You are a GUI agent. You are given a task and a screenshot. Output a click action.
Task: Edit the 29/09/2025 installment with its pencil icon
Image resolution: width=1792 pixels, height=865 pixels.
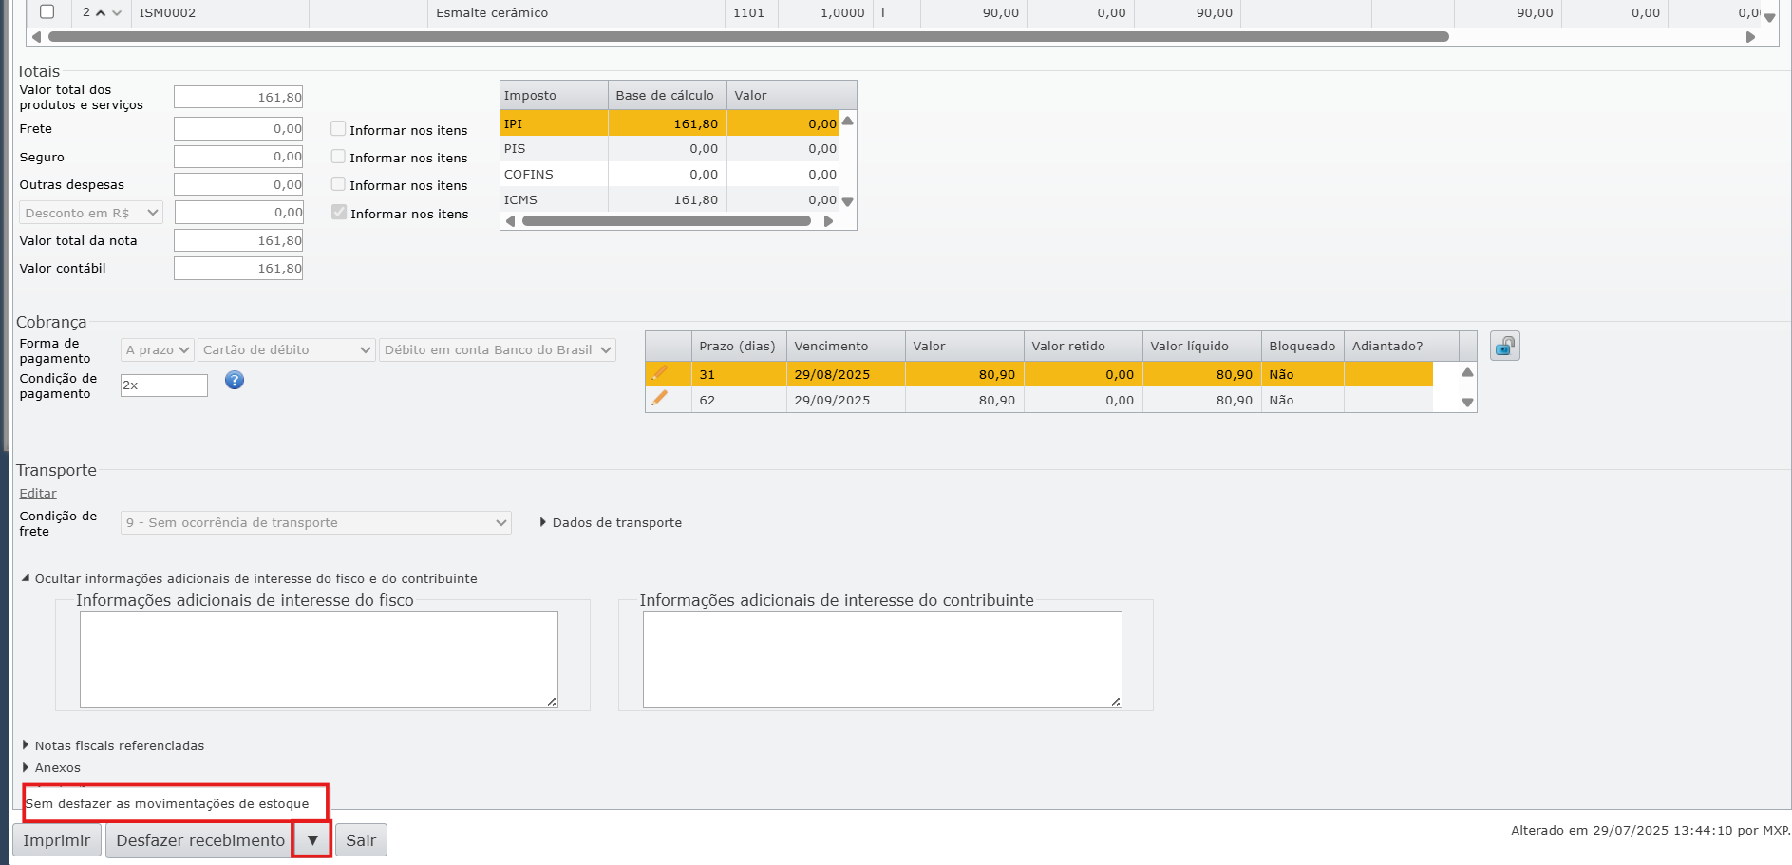coord(660,399)
